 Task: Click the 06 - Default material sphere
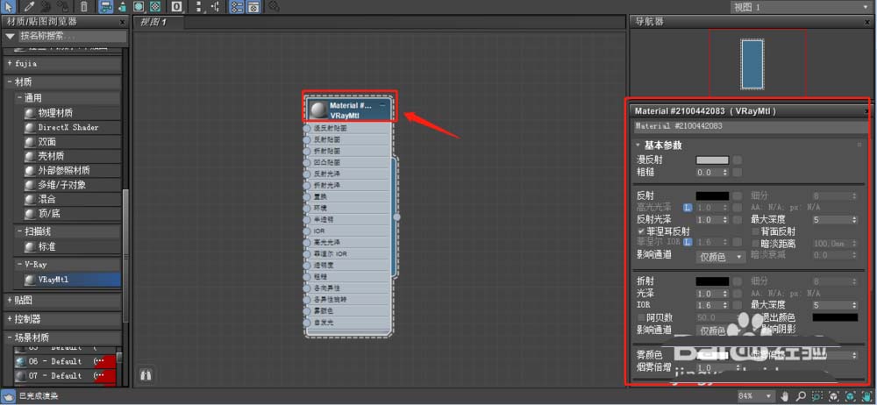19,361
